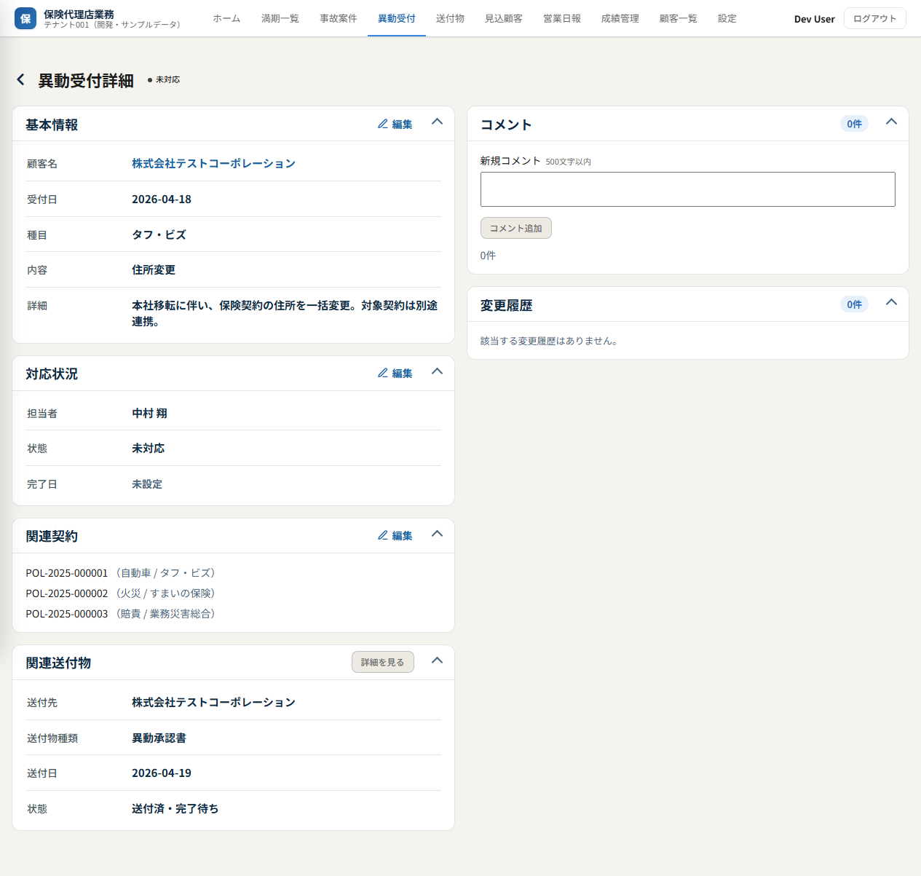The height and width of the screenshot is (876, 921).
Task: Collapse the 基本情報 section
Action: (437, 122)
